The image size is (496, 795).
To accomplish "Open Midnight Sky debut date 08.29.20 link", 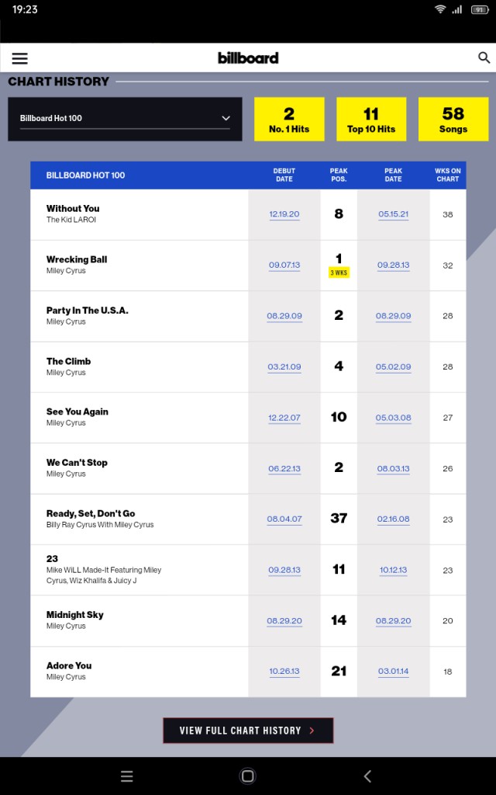I will tap(284, 620).
